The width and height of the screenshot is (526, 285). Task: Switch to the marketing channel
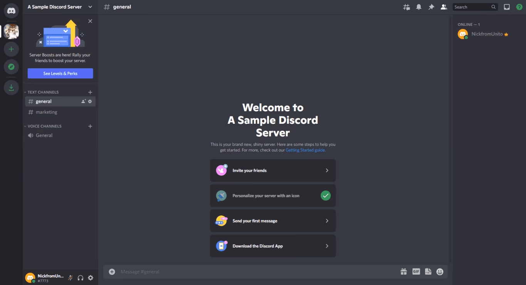point(47,112)
